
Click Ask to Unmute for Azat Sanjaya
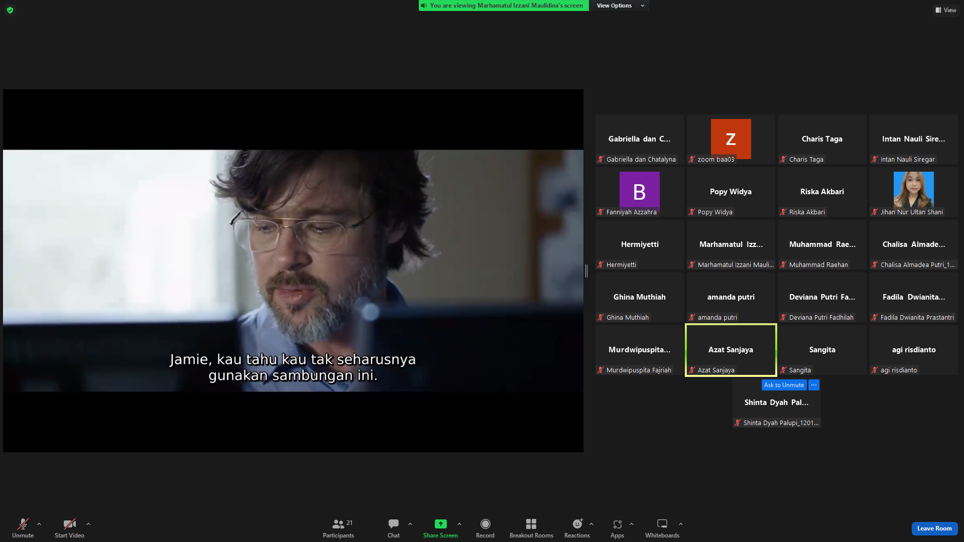(784, 385)
